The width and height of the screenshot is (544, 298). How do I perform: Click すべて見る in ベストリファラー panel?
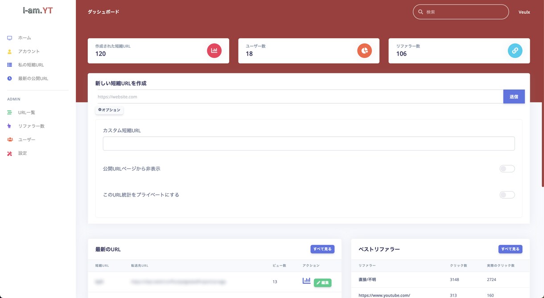click(x=510, y=249)
